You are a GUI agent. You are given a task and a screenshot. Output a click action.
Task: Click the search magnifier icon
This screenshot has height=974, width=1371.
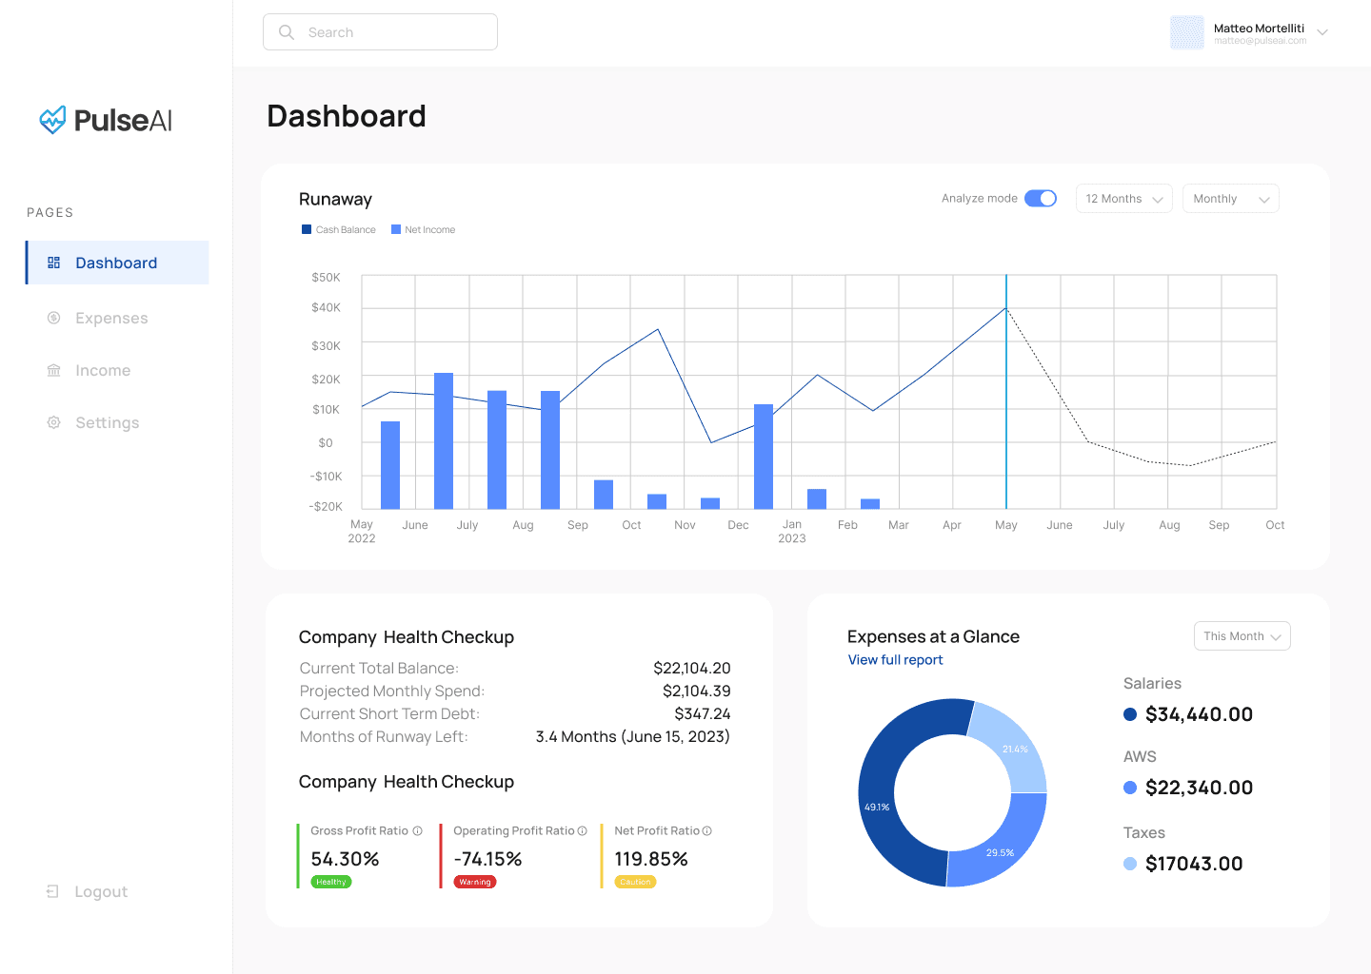click(x=287, y=32)
